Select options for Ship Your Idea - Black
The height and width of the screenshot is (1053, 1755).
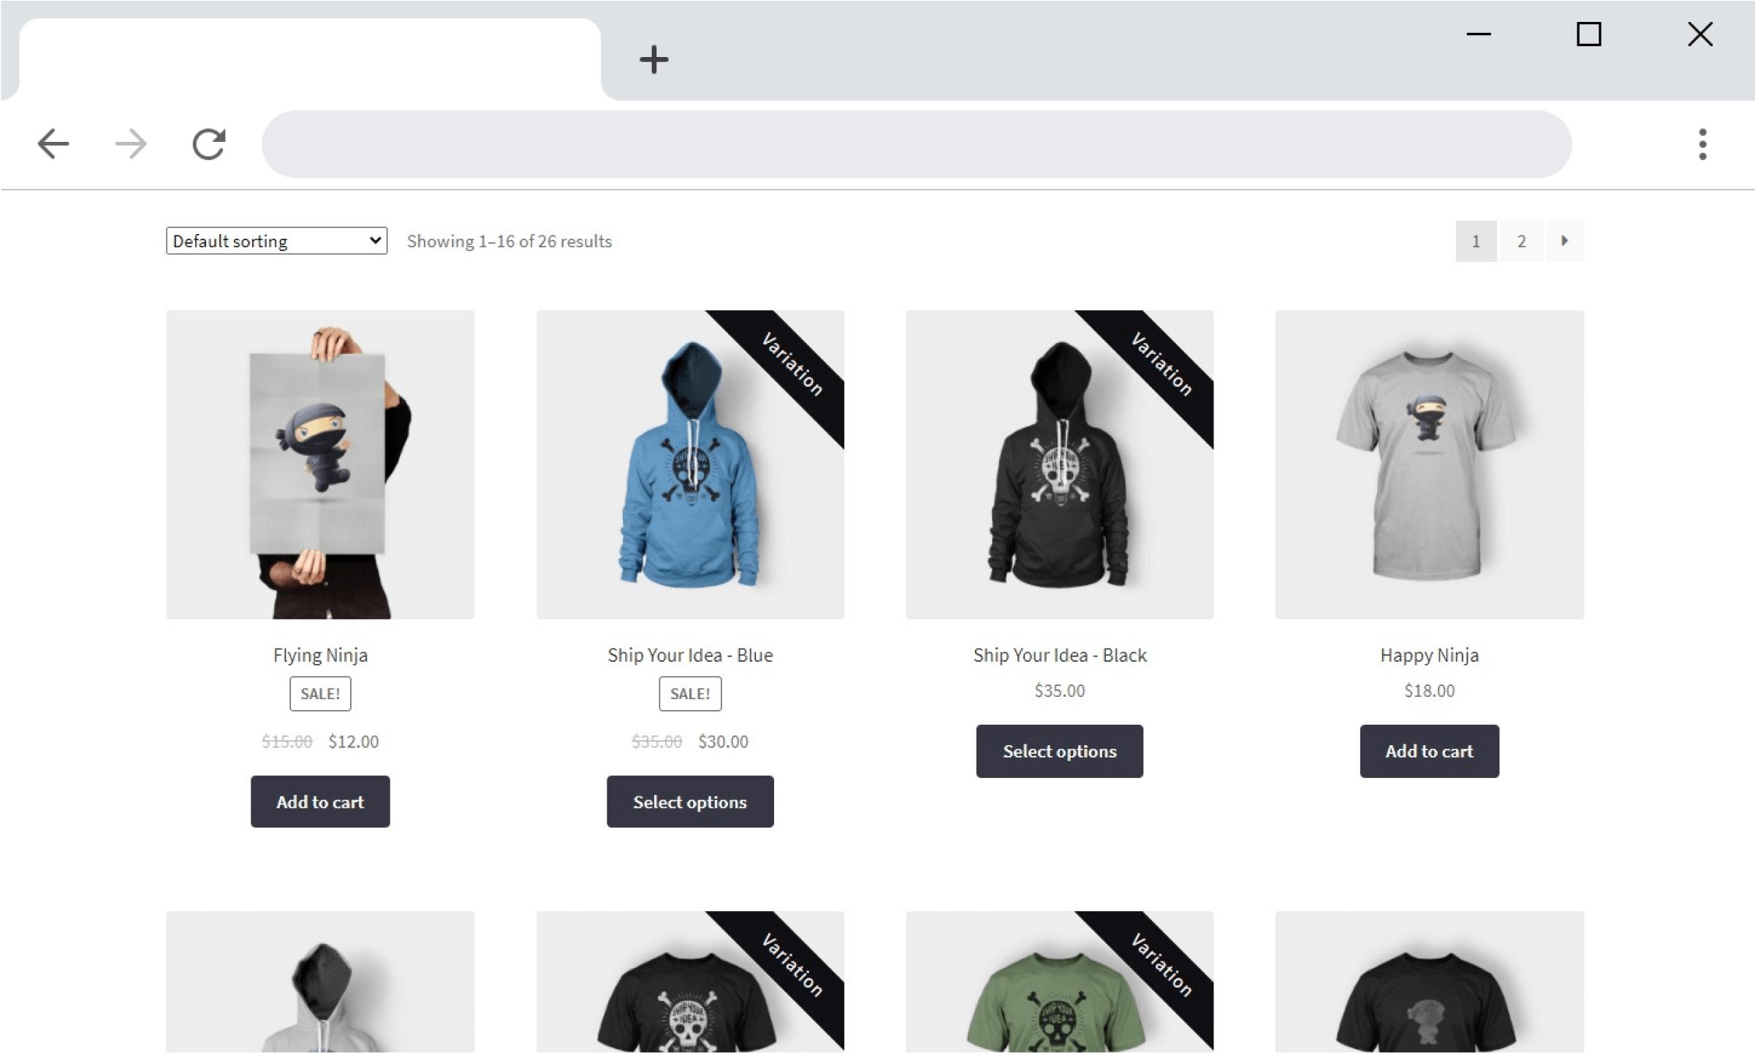[x=1058, y=751]
